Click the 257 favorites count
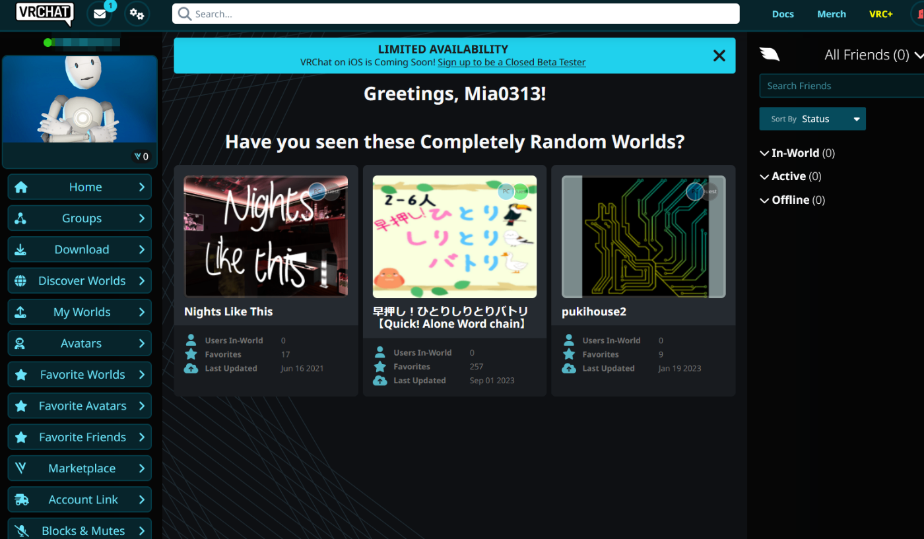924x539 pixels. (477, 367)
